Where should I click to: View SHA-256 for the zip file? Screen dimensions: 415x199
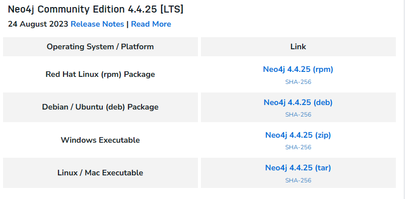(x=298, y=147)
